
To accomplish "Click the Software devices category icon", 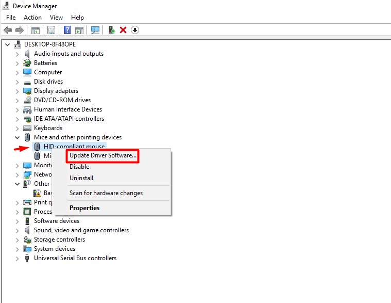I will pos(27,221).
